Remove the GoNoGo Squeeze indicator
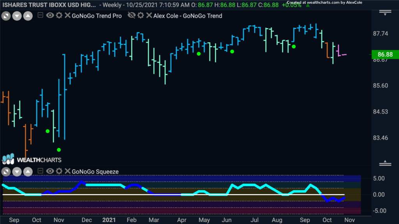The image size is (399, 224). click(x=67, y=171)
